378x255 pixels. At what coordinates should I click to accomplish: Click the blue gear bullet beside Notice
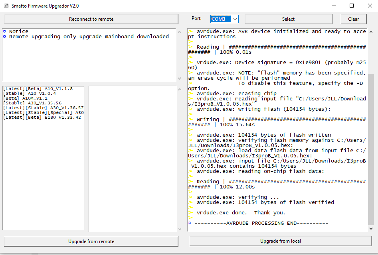4,31
